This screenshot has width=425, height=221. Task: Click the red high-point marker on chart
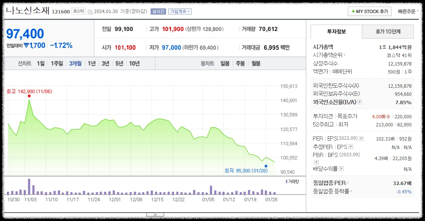pos(29,96)
